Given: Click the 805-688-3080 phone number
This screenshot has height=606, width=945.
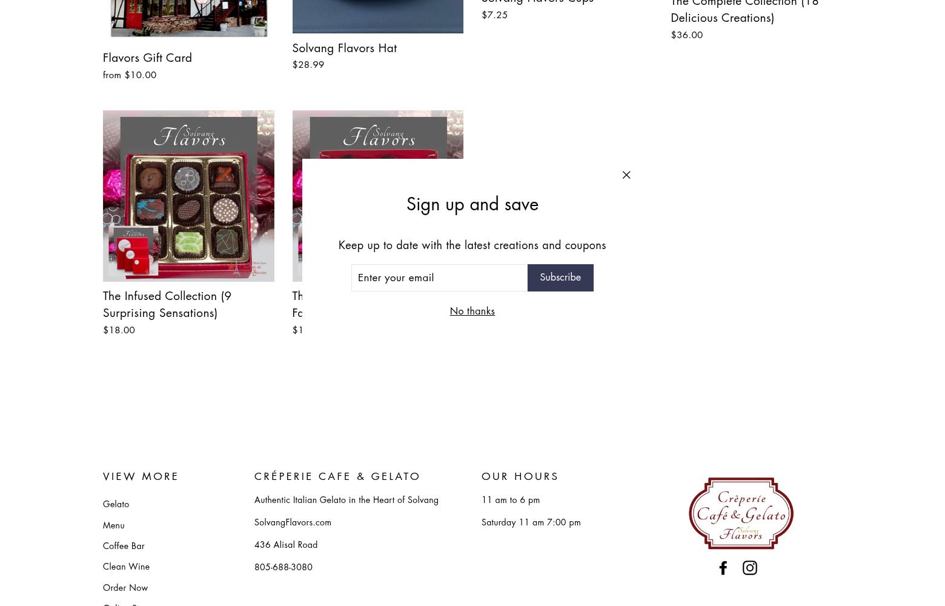Looking at the screenshot, I should (283, 567).
